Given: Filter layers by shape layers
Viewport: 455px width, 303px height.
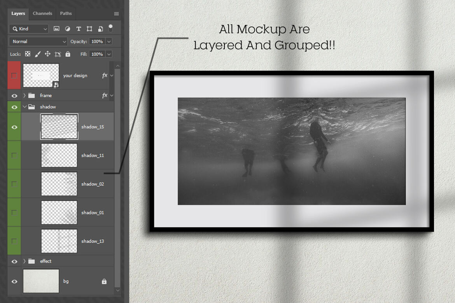Looking at the screenshot, I should coord(89,28).
